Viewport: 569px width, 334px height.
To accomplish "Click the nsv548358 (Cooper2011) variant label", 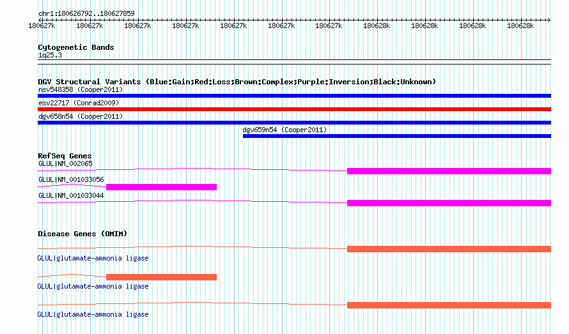I will pos(81,89).
